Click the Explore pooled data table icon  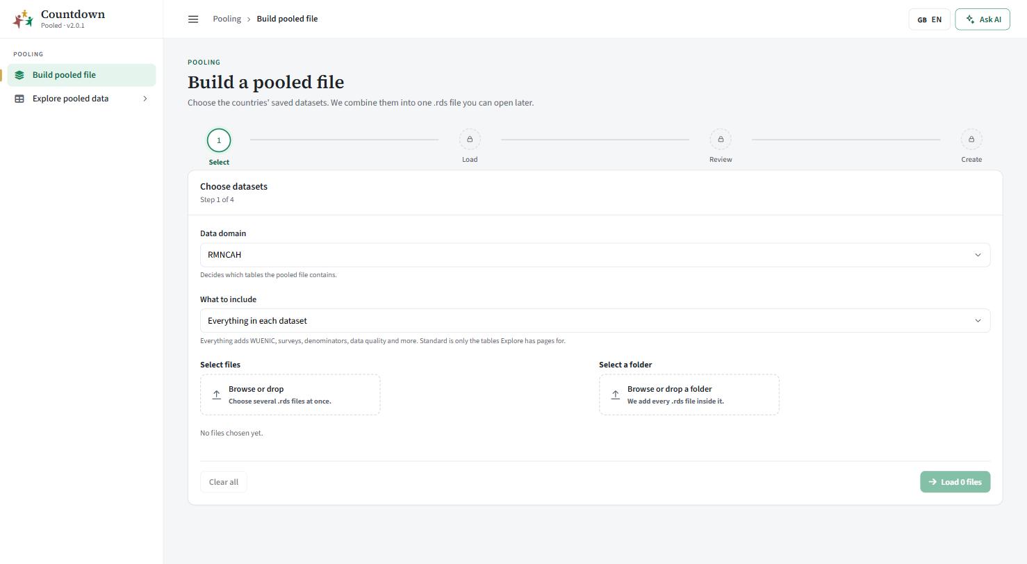click(x=19, y=99)
